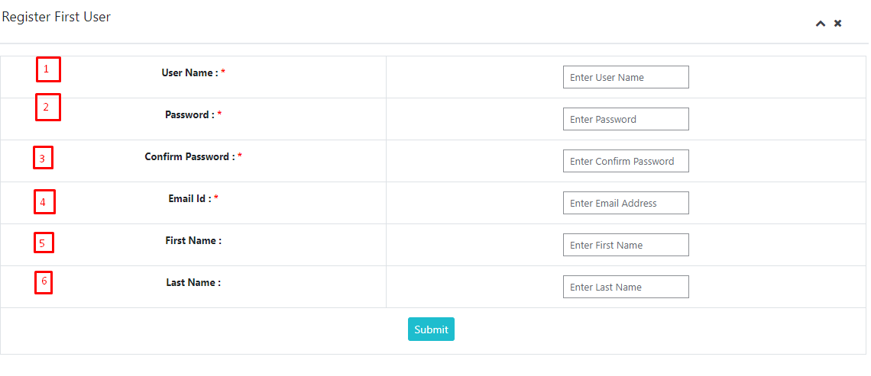The width and height of the screenshot is (871, 376).
Task: Select the red numbered marker 6
Action: (x=44, y=282)
